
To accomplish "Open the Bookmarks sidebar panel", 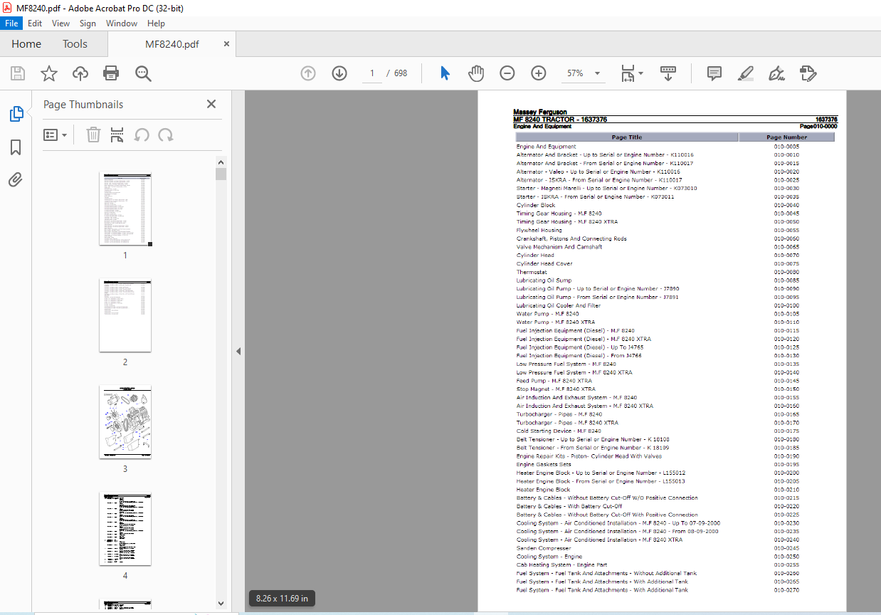I will [x=16, y=147].
